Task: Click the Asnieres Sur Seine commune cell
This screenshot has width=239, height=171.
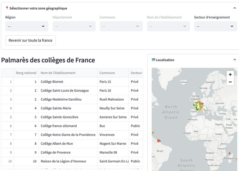Action: (113, 117)
